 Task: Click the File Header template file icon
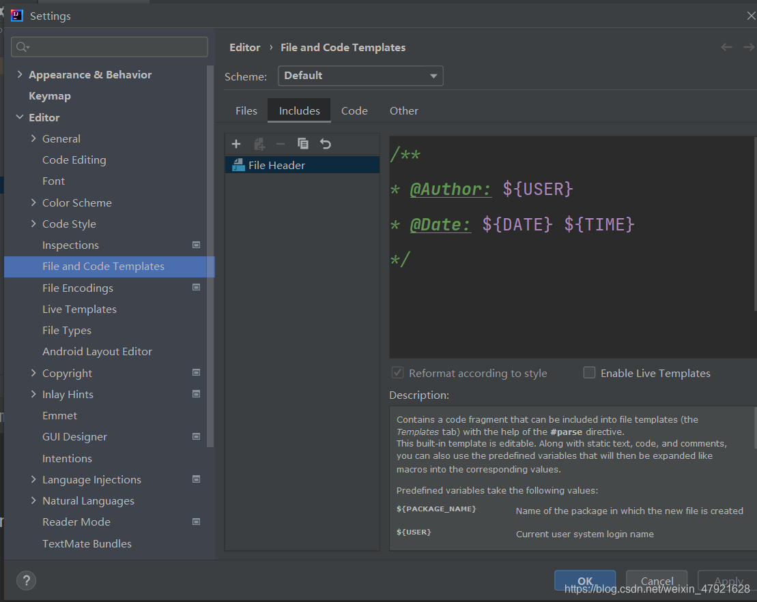pyautogui.click(x=238, y=165)
